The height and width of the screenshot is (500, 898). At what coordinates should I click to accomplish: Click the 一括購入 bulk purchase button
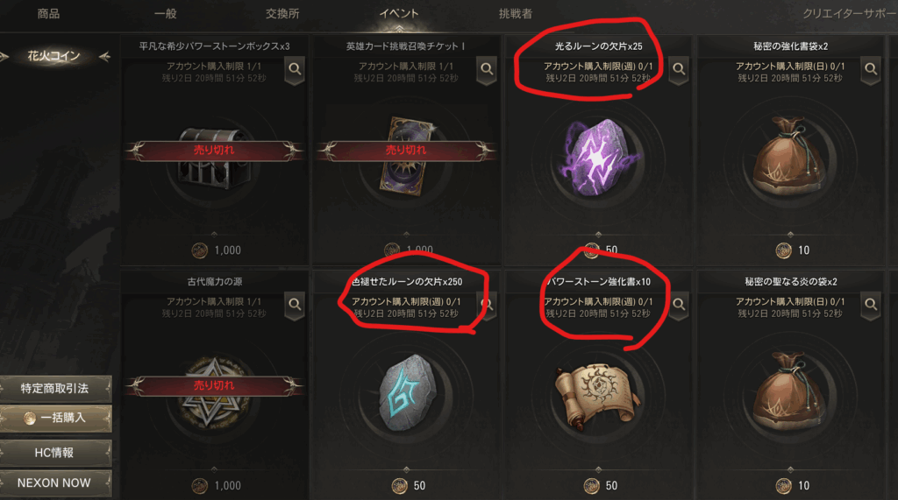tap(55, 419)
